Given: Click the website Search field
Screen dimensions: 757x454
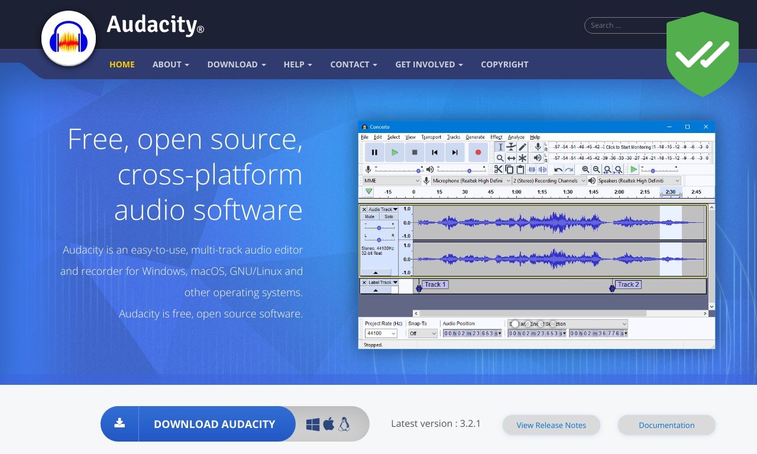Looking at the screenshot, I should tap(627, 25).
